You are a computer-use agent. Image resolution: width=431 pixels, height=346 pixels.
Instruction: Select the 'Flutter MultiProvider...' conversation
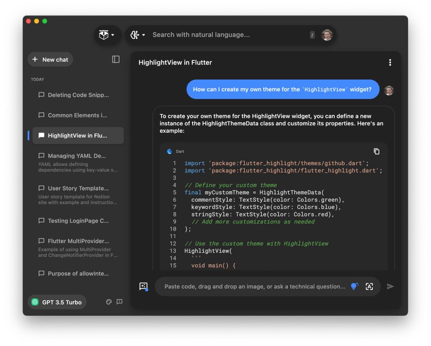coord(75,241)
